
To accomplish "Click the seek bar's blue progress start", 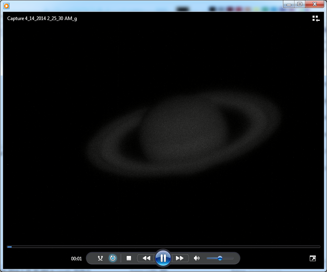I will tap(9, 247).
